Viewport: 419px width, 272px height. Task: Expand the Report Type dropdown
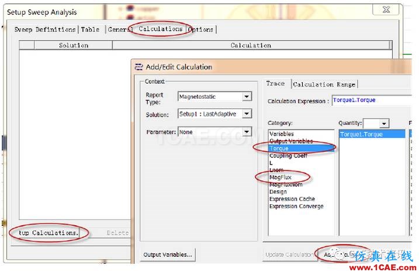pos(247,96)
